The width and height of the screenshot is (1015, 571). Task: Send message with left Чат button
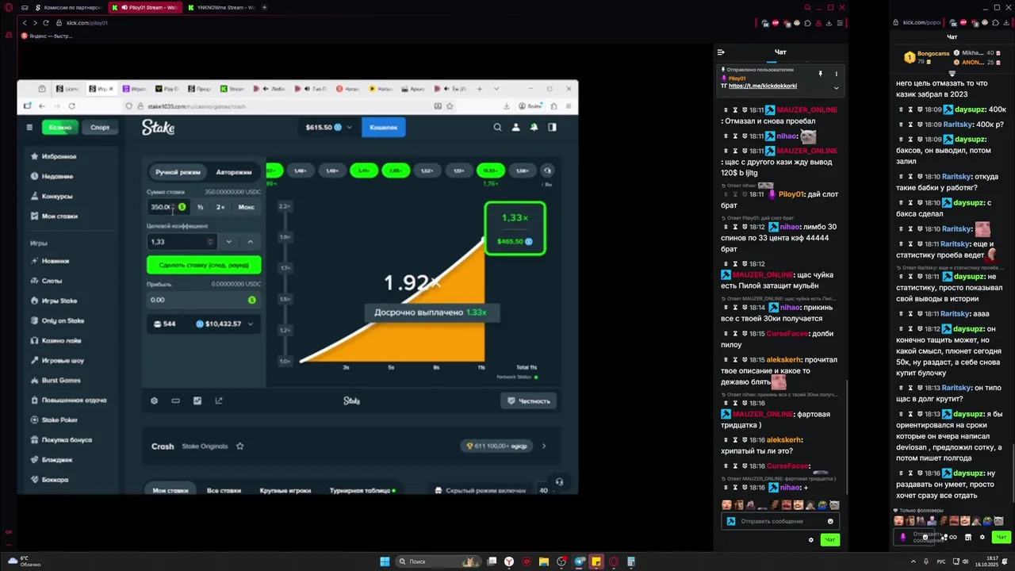829,540
